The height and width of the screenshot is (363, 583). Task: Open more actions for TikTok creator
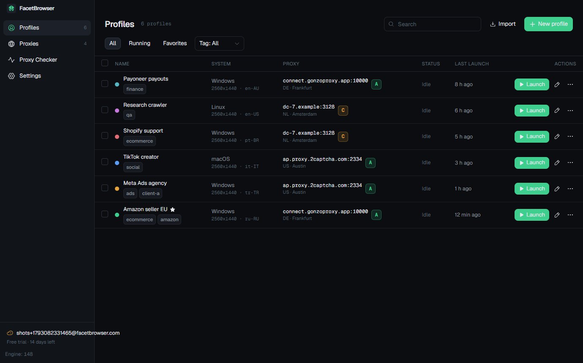(570, 163)
